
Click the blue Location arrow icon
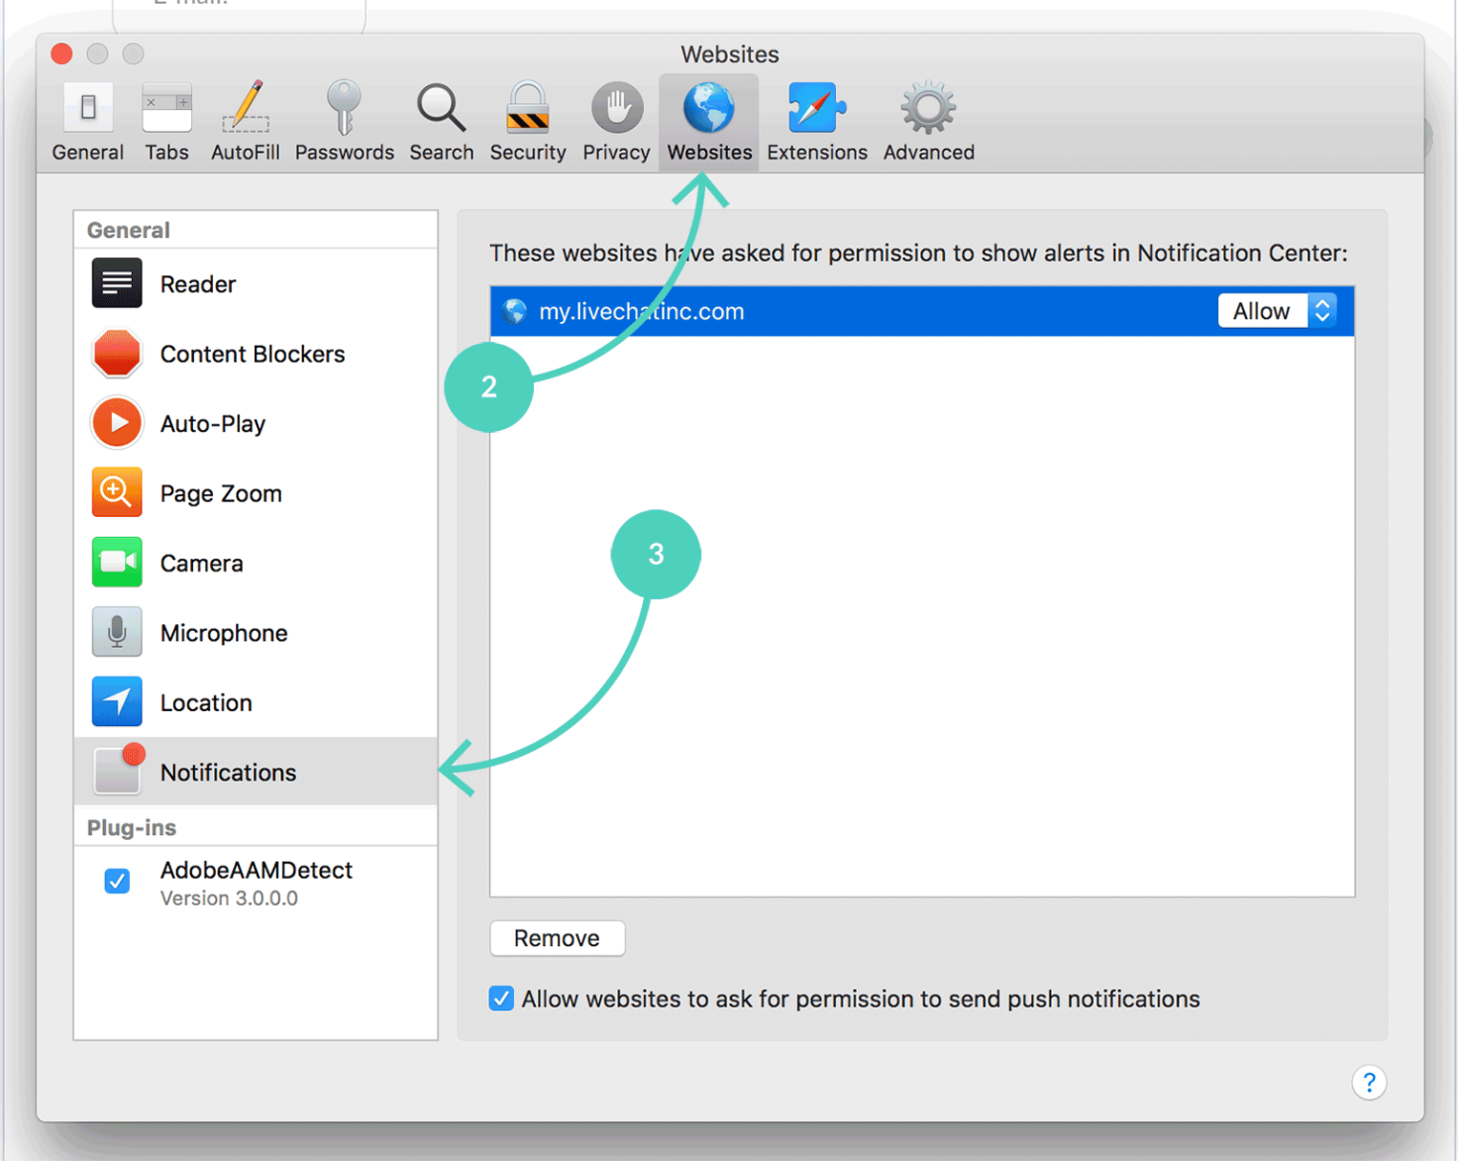coord(117,701)
